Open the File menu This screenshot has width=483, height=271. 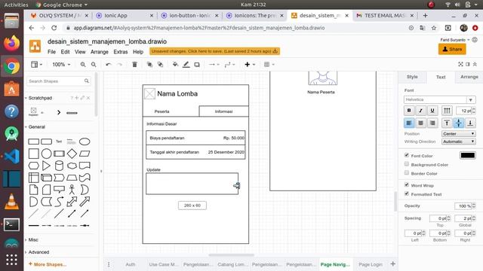[x=51, y=52]
